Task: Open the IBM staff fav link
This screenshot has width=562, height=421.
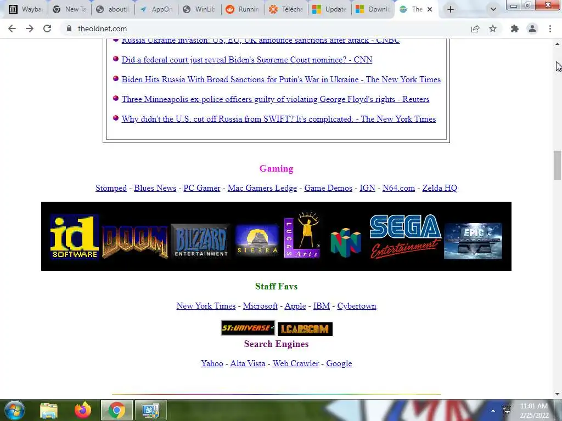Action: click(322, 306)
